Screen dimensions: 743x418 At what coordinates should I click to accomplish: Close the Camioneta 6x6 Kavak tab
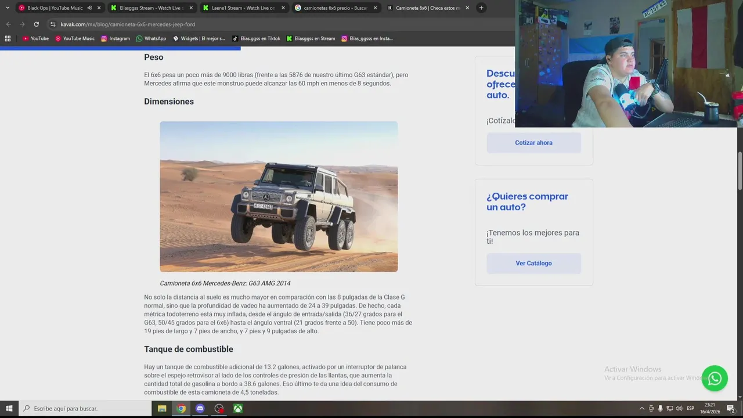(467, 8)
